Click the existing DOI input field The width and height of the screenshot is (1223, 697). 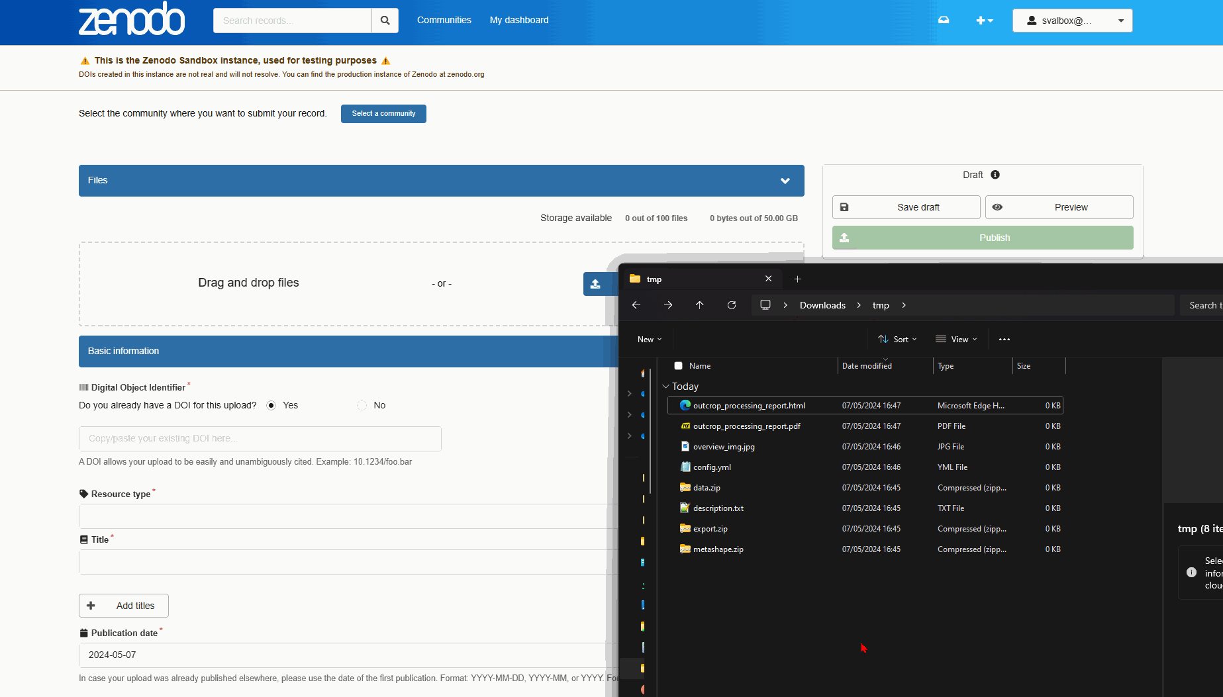point(260,439)
